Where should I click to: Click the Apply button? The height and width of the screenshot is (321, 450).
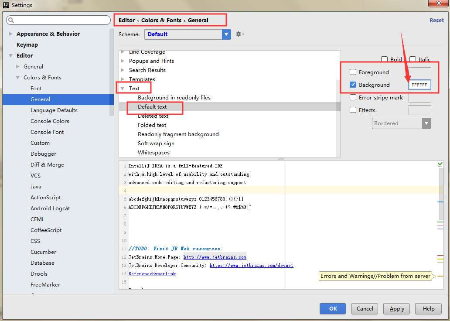click(x=397, y=309)
